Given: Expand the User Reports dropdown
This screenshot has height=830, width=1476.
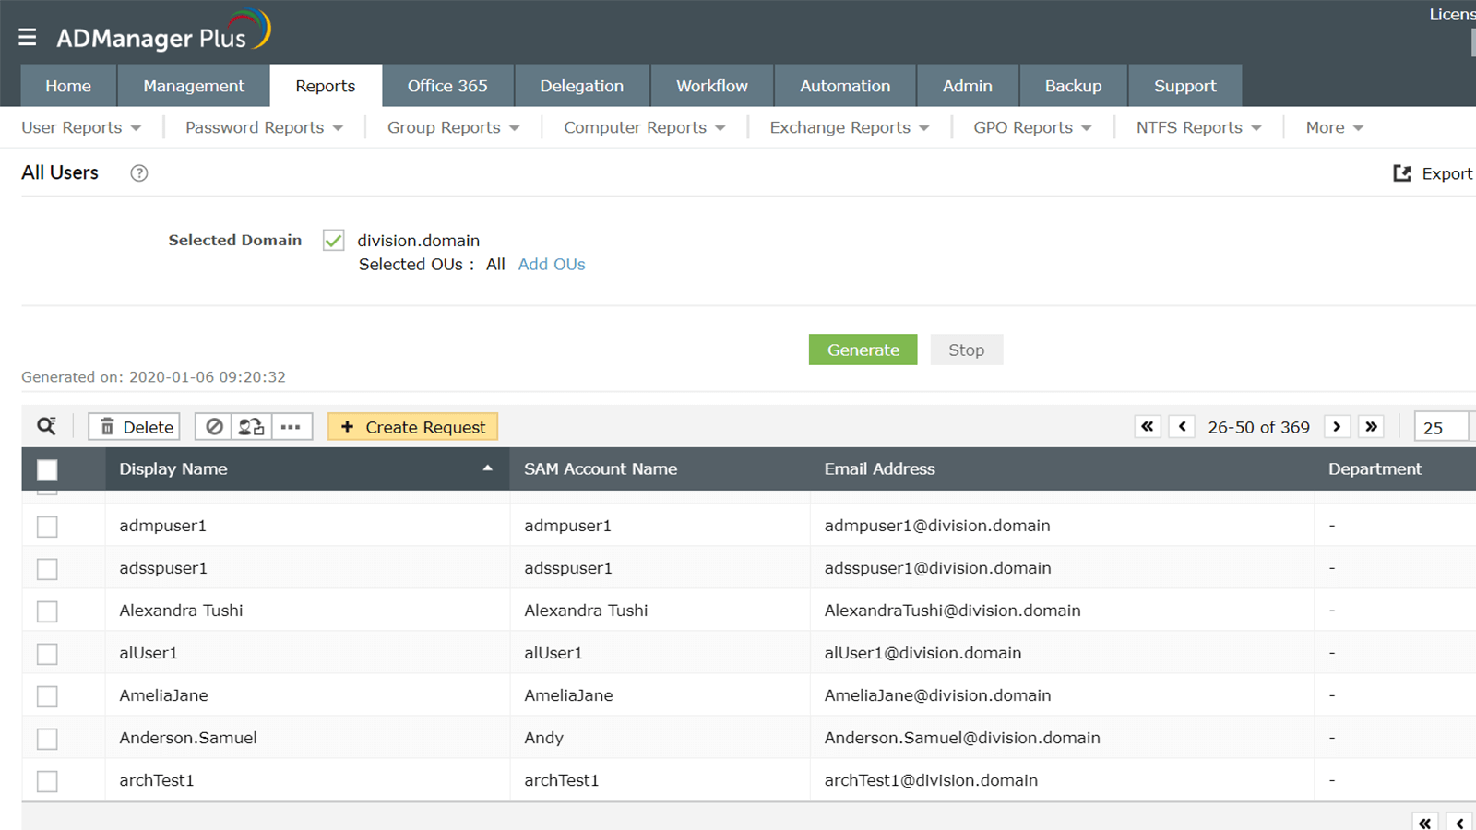Looking at the screenshot, I should [81, 128].
